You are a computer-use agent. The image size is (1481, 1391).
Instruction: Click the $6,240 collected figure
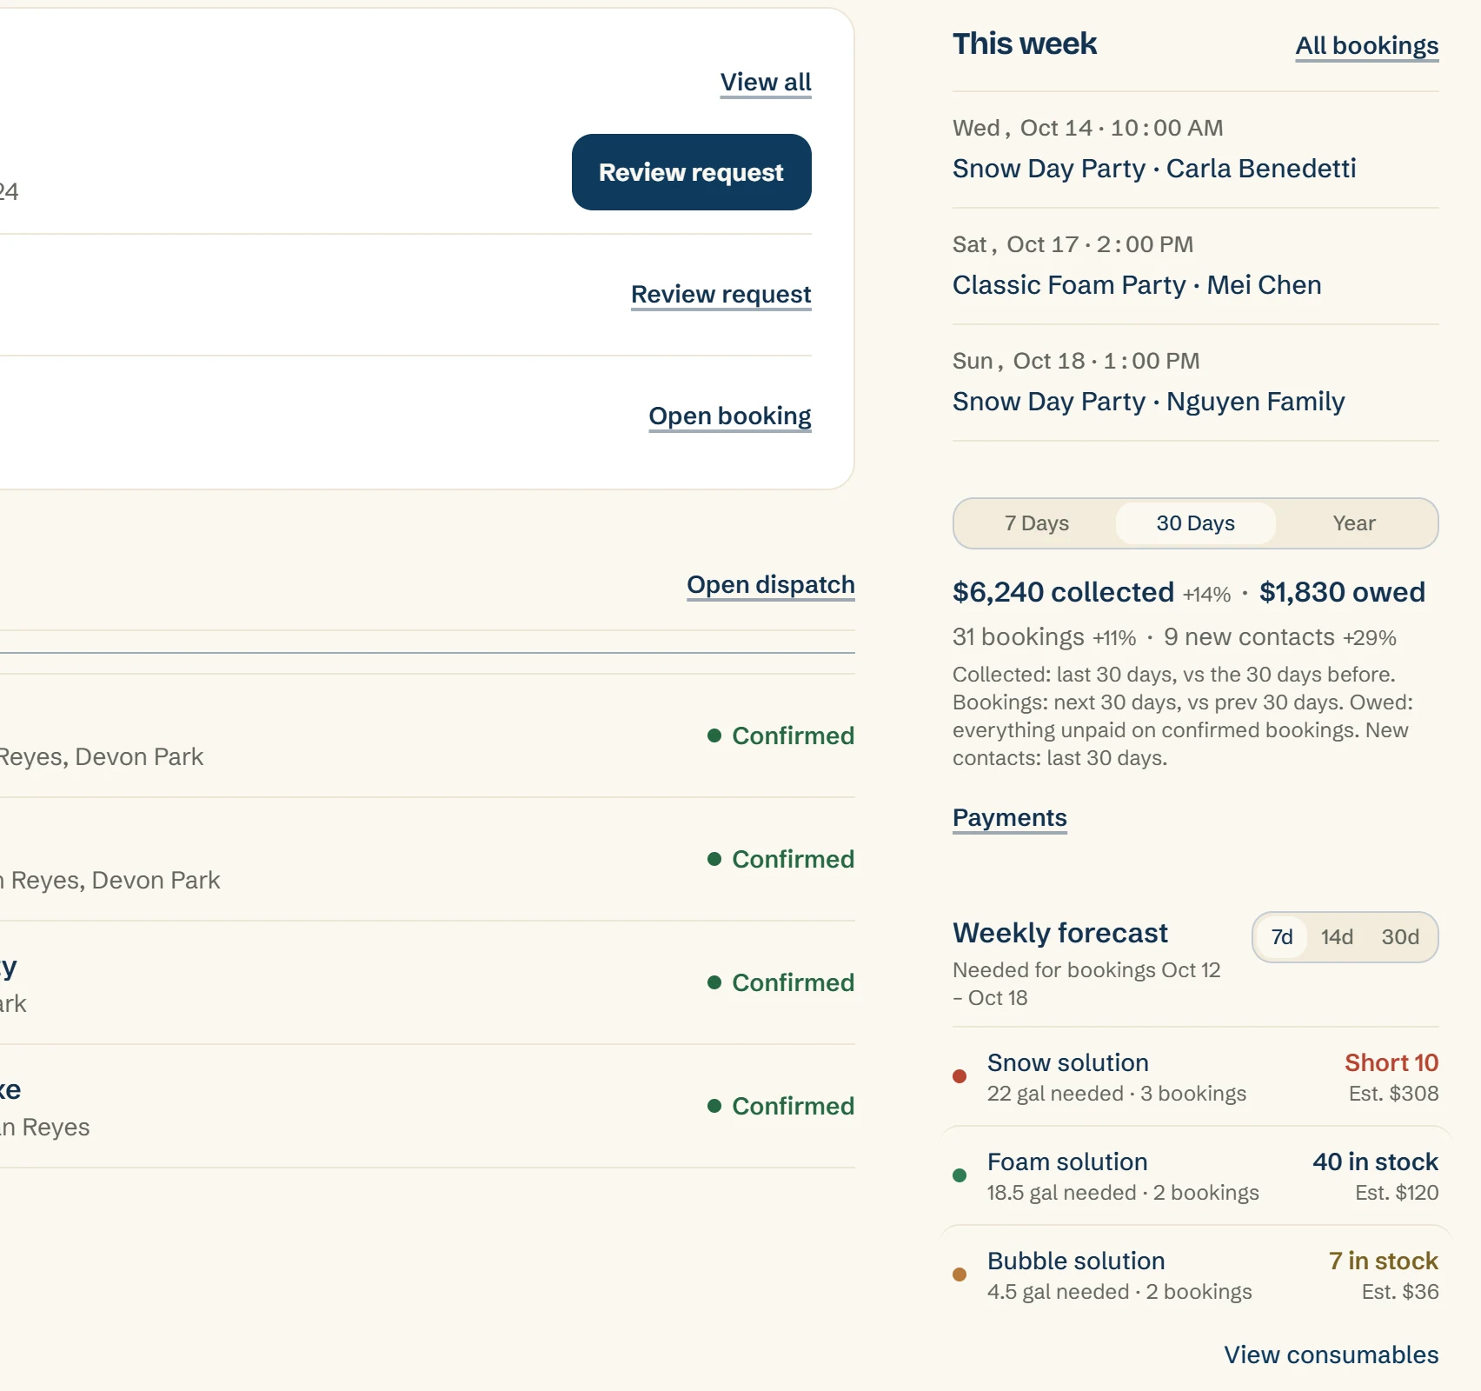coord(1063,592)
